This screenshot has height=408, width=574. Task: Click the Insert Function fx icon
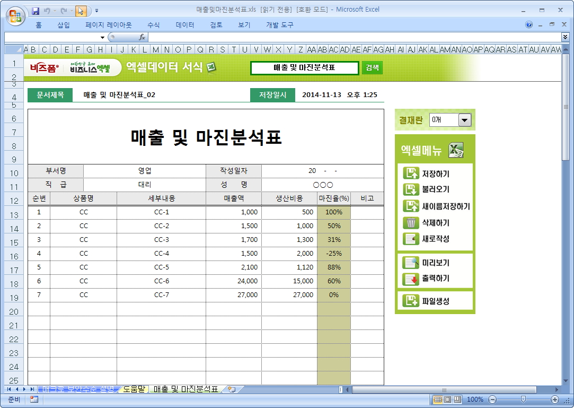tap(142, 37)
